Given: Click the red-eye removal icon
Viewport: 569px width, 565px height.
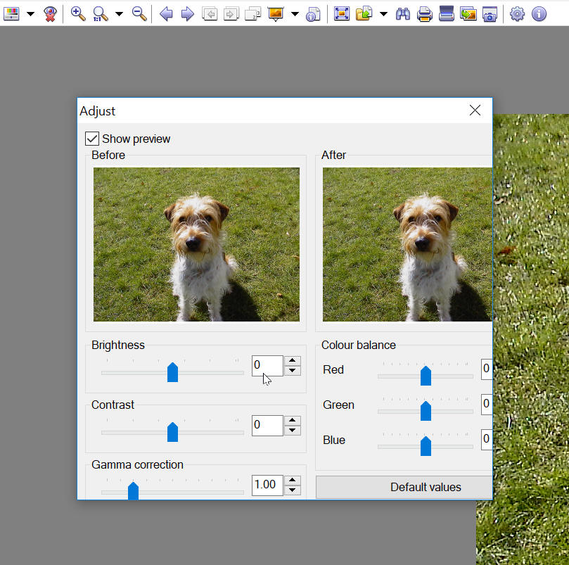Looking at the screenshot, I should point(50,13).
